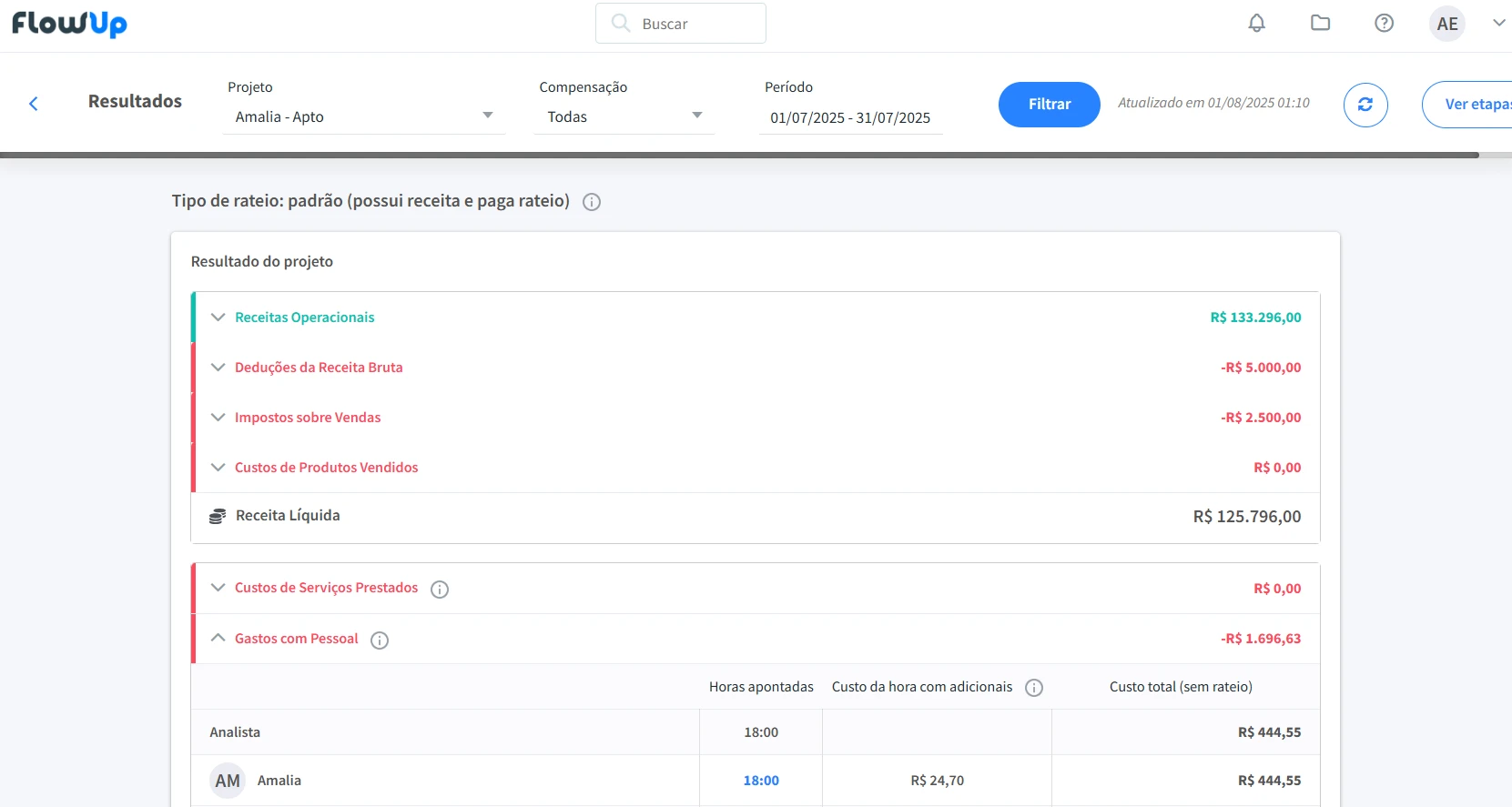
Task: Open Amalia's 18:00 hours link
Action: click(x=761, y=781)
